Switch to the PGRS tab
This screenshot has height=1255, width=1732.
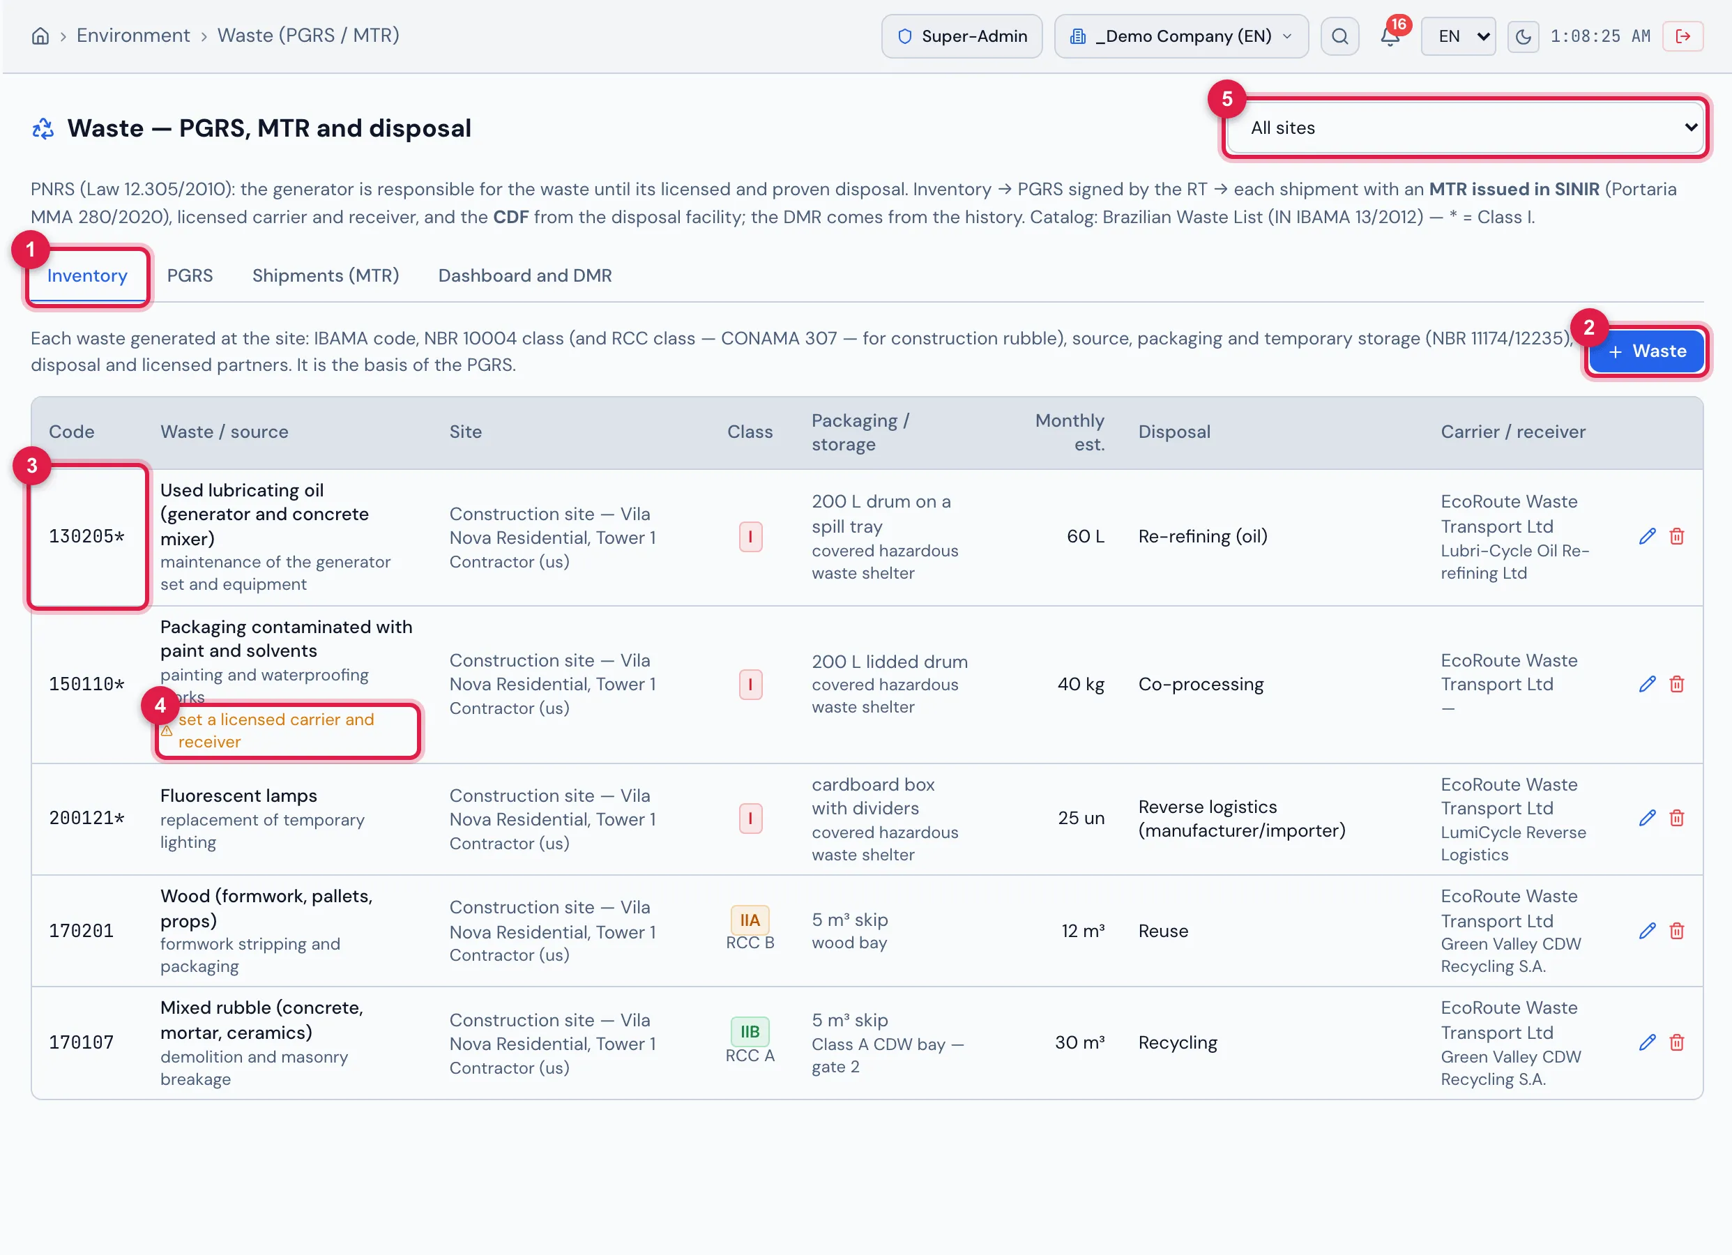[x=190, y=275]
